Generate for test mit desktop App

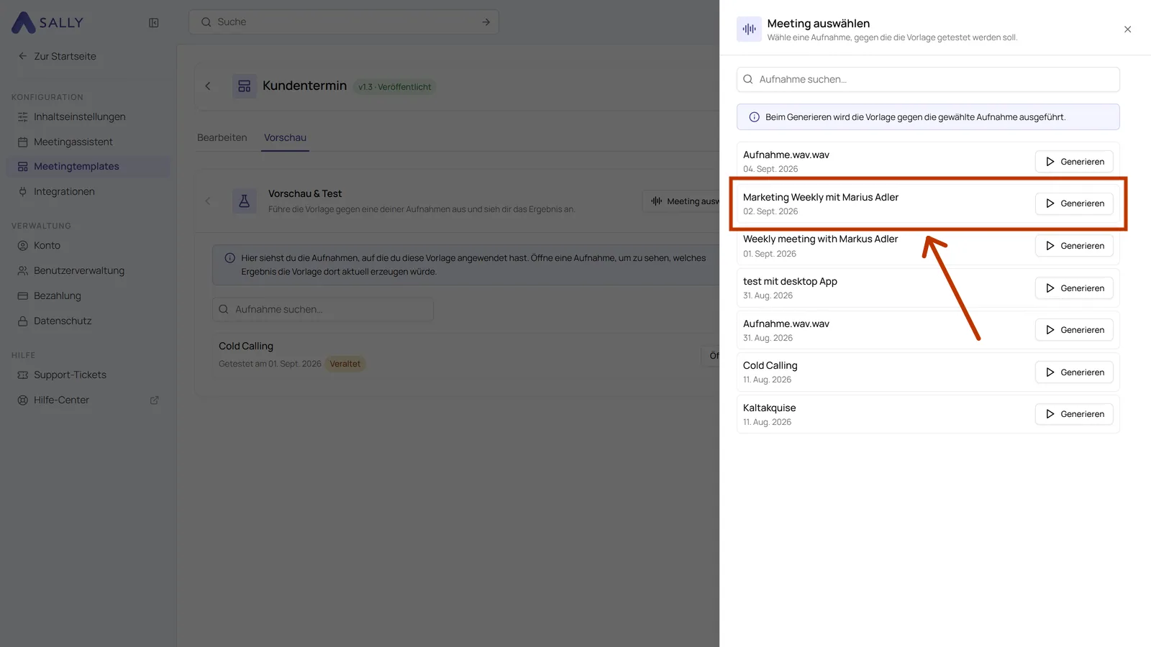pyautogui.click(x=1074, y=288)
